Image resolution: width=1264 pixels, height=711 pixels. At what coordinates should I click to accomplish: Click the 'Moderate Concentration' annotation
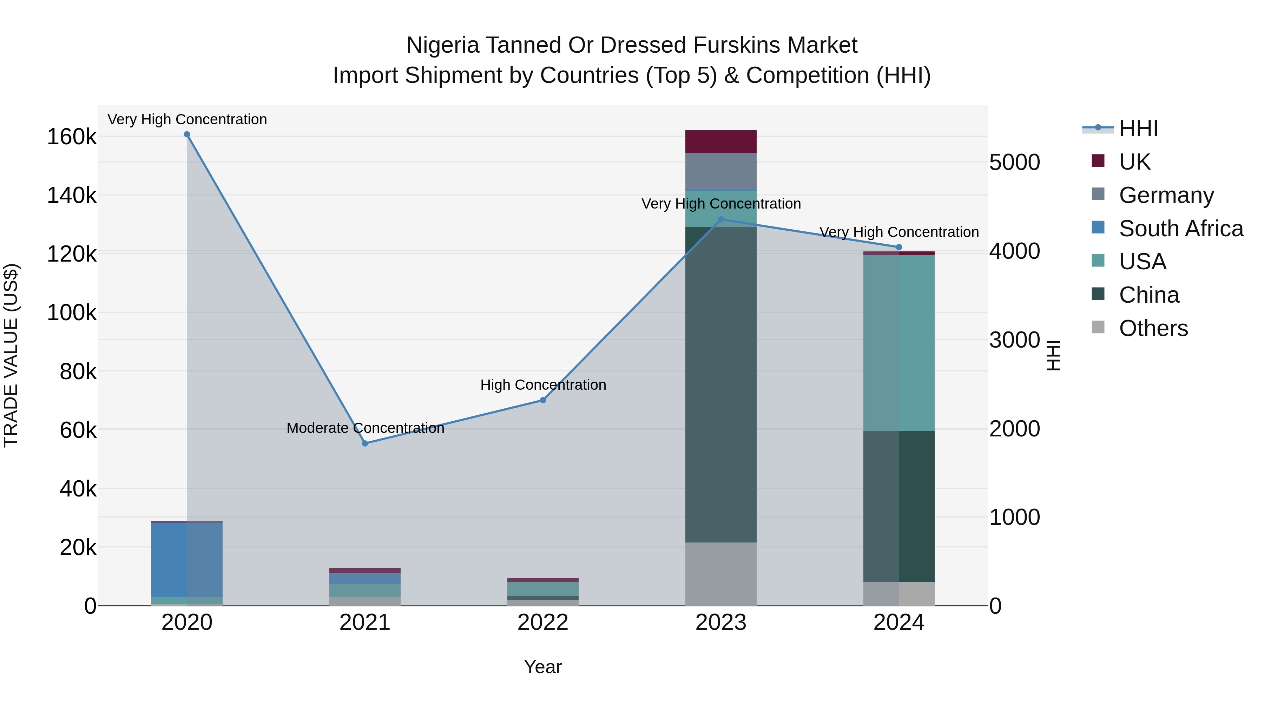(x=366, y=428)
